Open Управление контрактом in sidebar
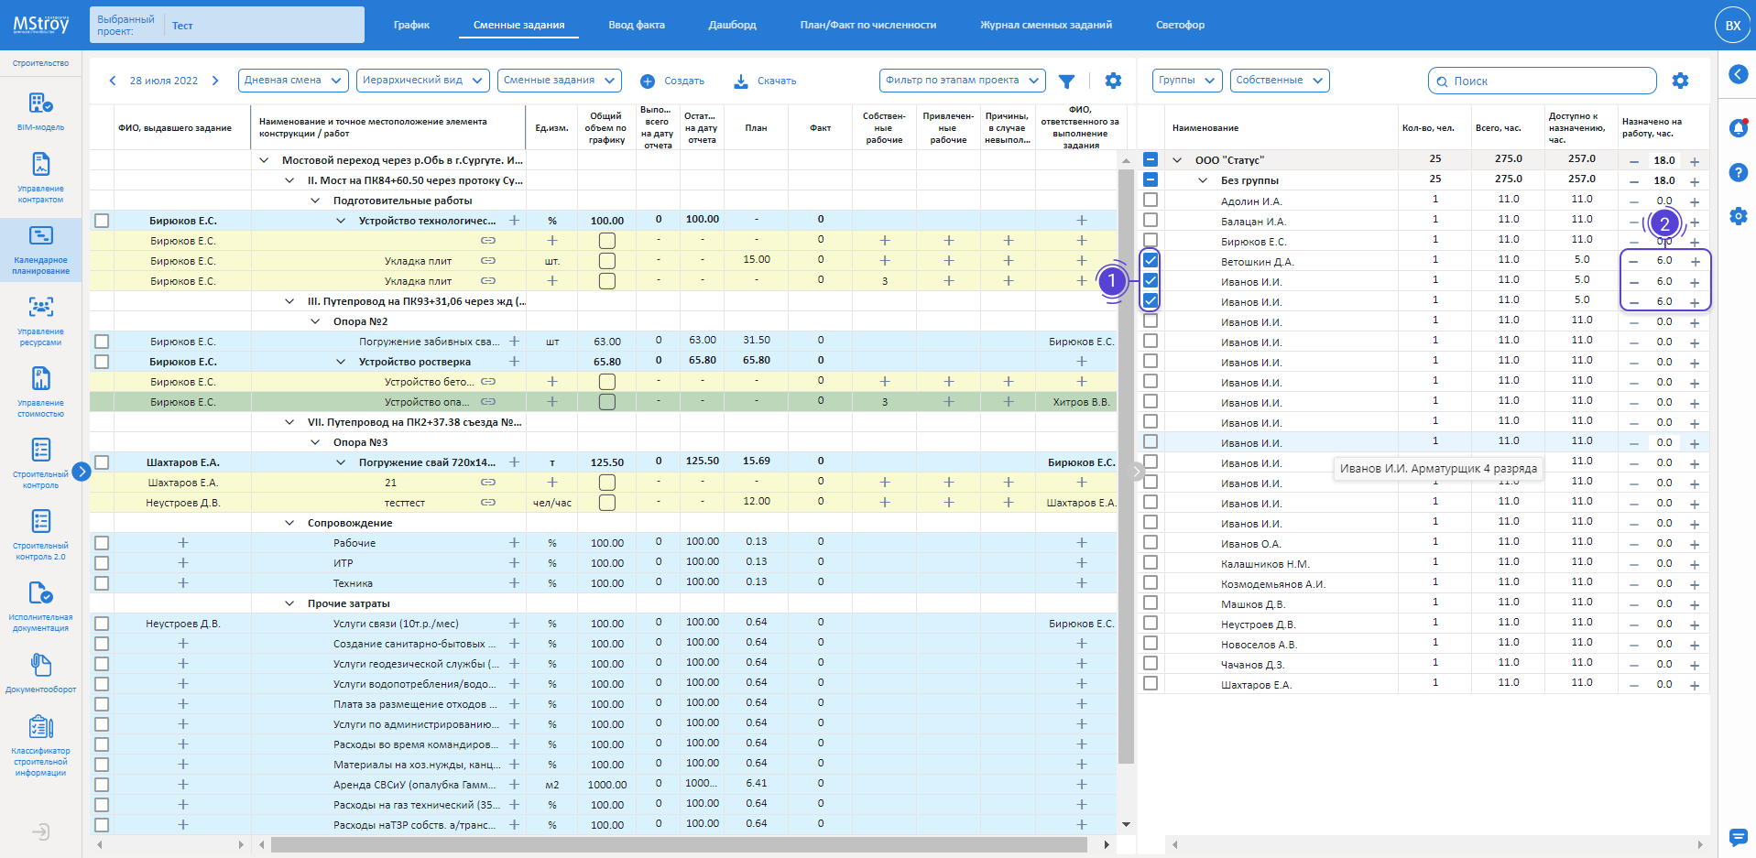This screenshot has height=858, width=1756. pyautogui.click(x=40, y=178)
